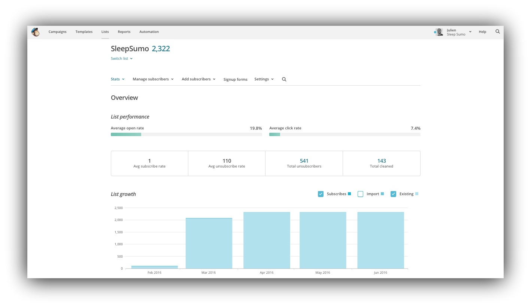Click the Average click rate progress bar
531x307 pixels.
coord(345,134)
